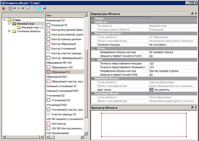Click the binoculars search icon

(45, 9)
